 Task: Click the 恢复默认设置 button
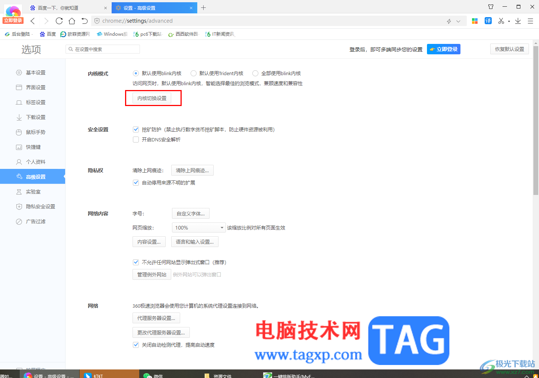tap(510, 49)
